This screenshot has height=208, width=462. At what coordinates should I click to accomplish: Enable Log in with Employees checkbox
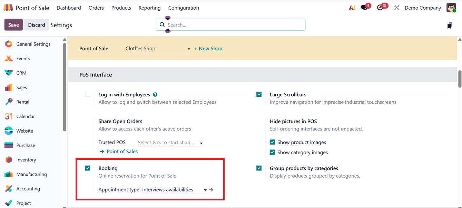coord(88,94)
